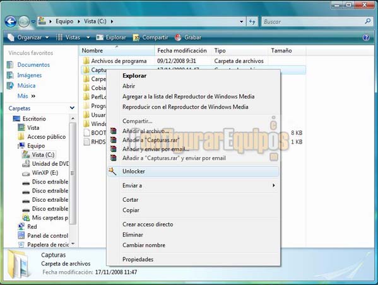
Task: Select the Archivos de programa folder icon
Action: click(x=86, y=61)
